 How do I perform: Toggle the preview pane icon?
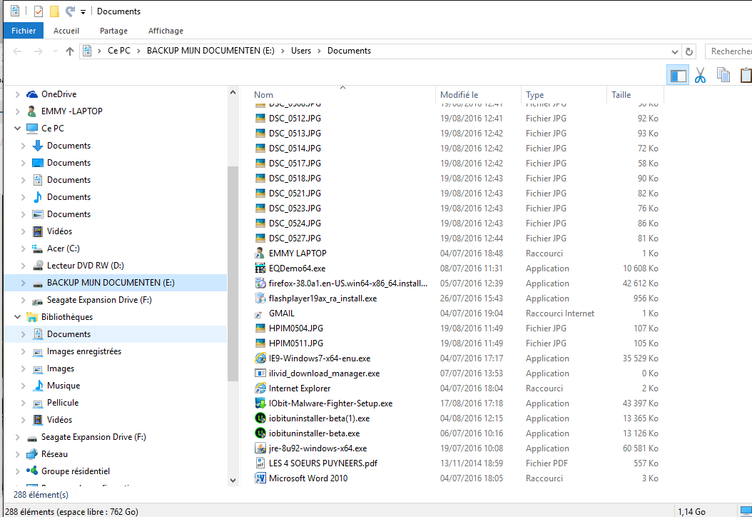click(x=678, y=75)
